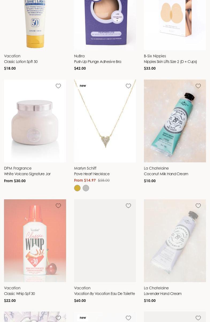Open Nippies Skin Lifts Size 2 link
This screenshot has width=210, height=322.
click(x=170, y=62)
